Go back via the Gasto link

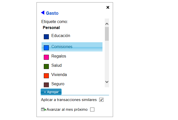[x=52, y=13]
